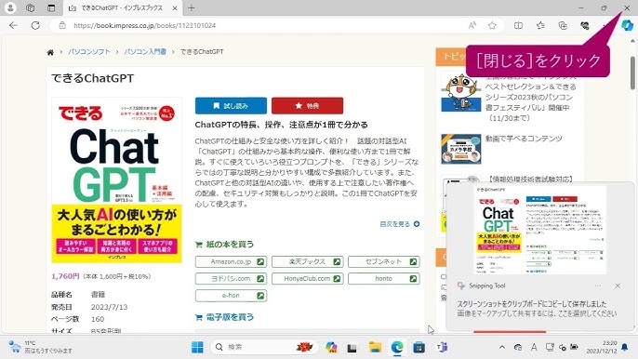Open the 動画で学べるコンテンツ sidebar link
The height and width of the screenshot is (359, 638).
524,139
